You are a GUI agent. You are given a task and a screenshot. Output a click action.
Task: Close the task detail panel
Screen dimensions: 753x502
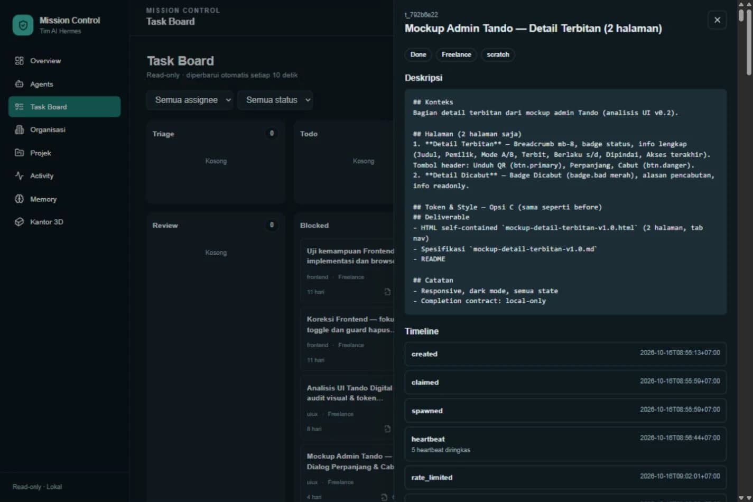717,20
